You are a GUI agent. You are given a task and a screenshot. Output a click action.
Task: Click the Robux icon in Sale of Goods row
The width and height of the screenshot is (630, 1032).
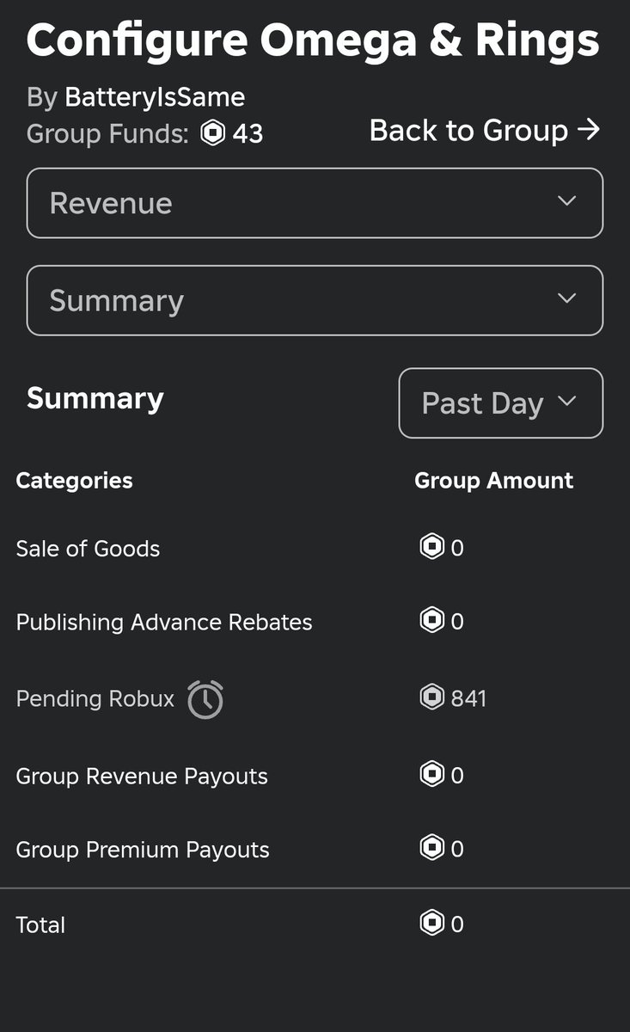pyautogui.click(x=431, y=547)
